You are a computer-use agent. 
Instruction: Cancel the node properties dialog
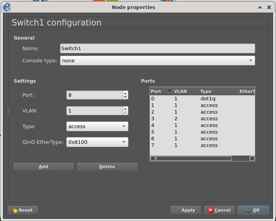[219, 210]
